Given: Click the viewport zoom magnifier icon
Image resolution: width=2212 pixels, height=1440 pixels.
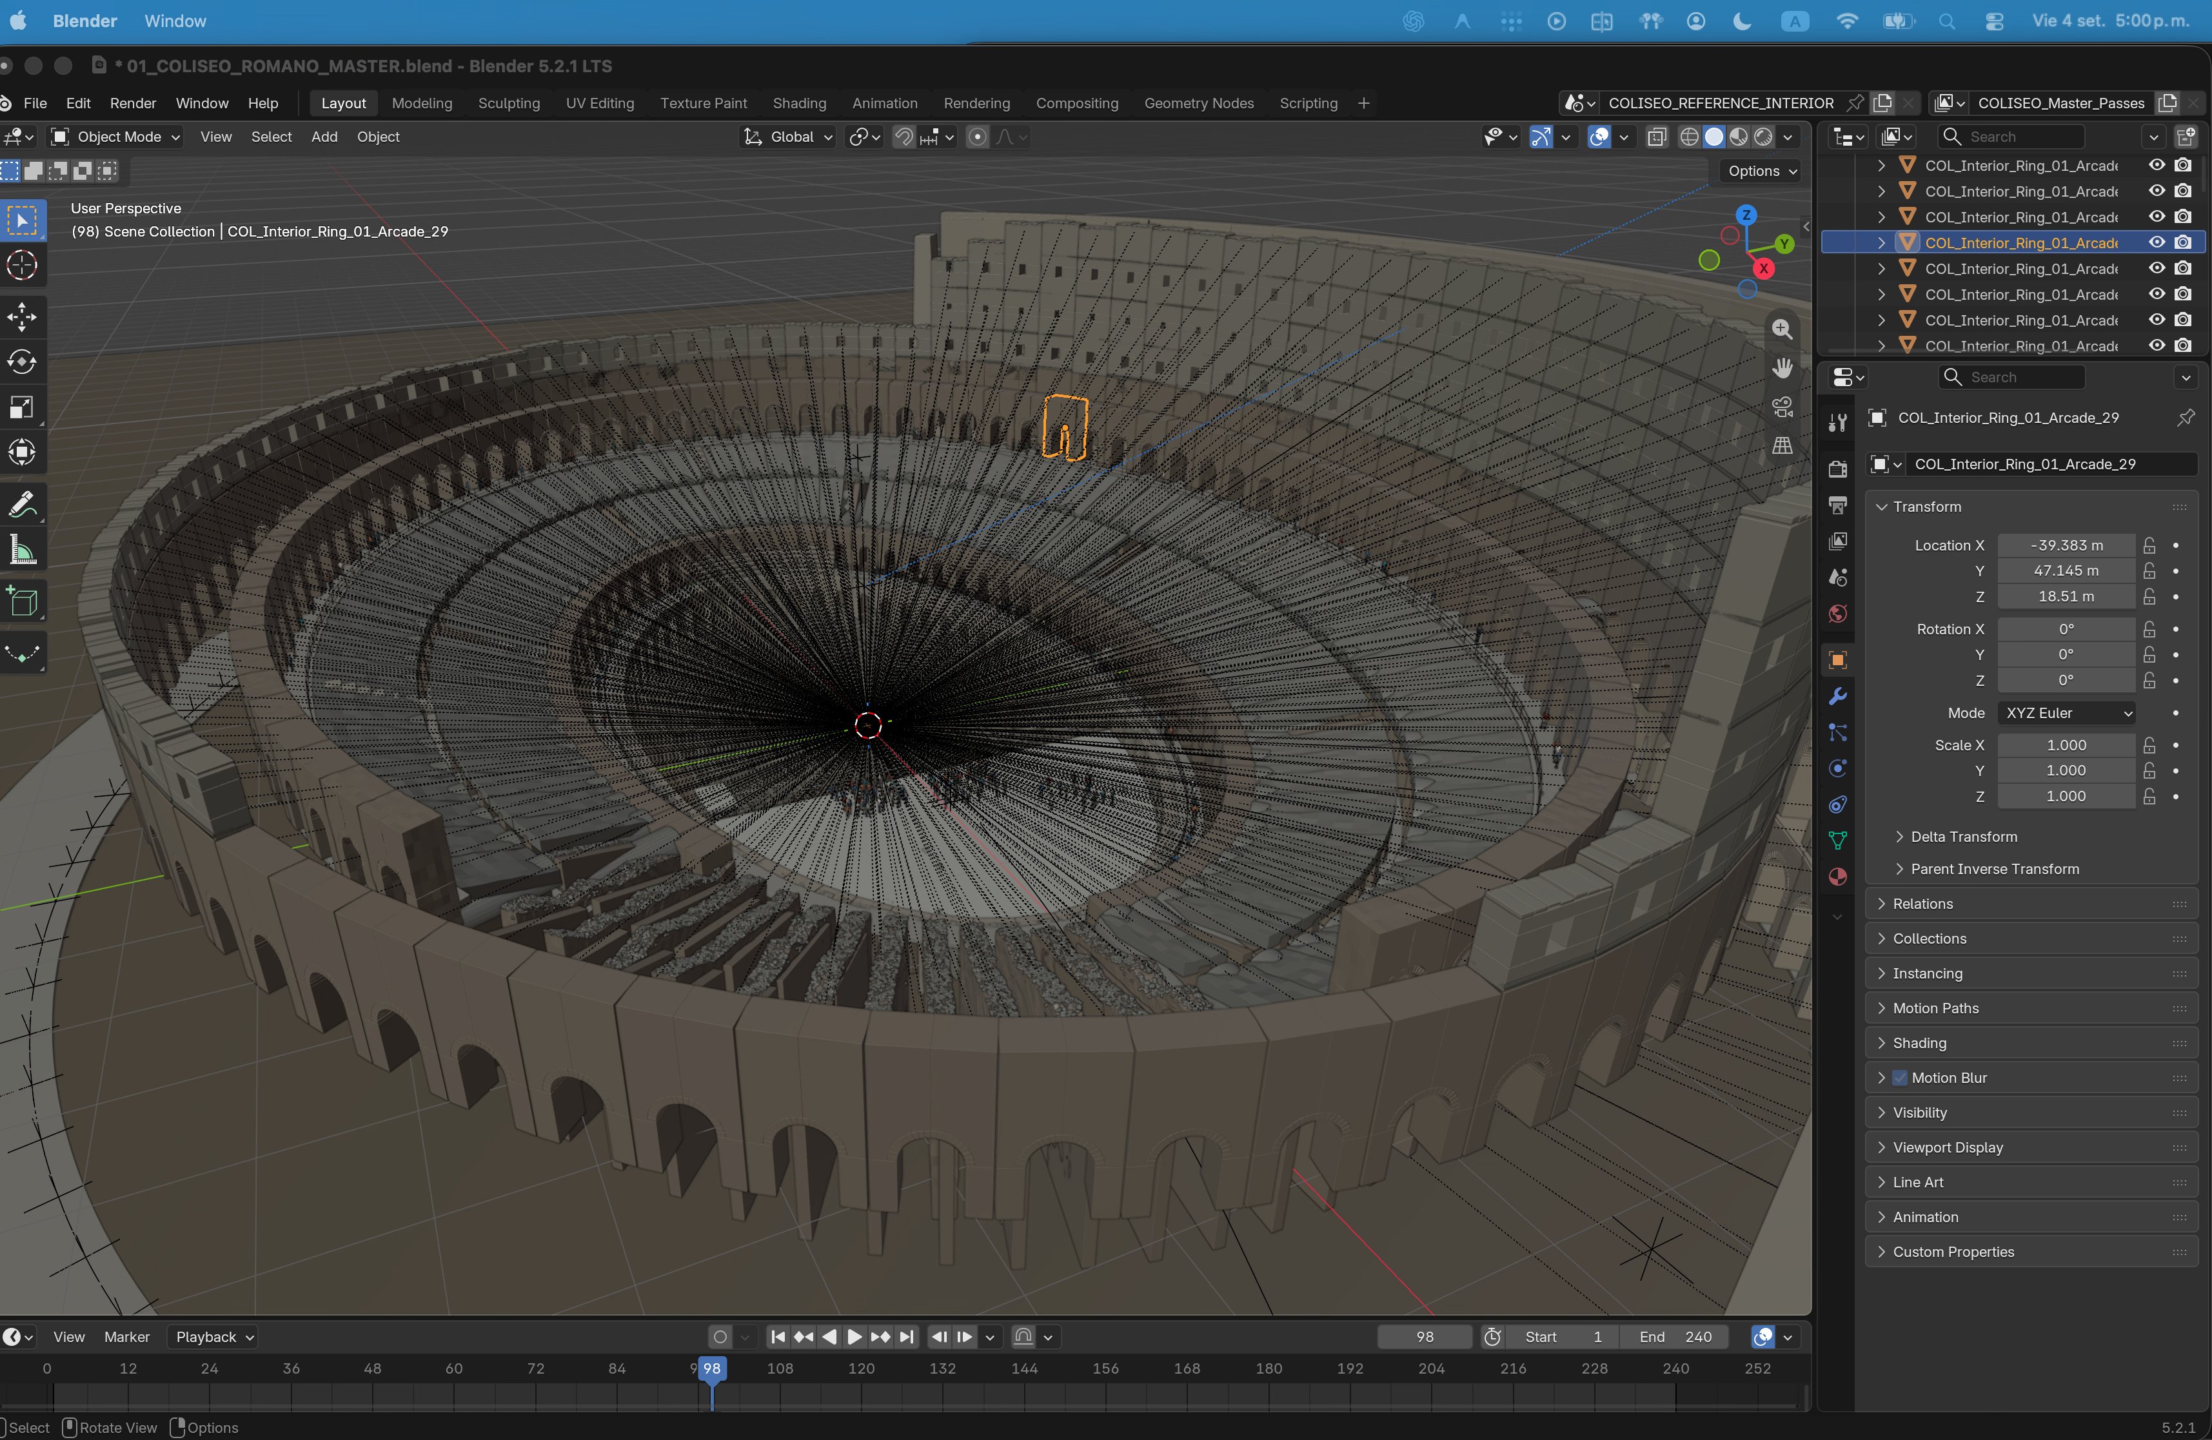Looking at the screenshot, I should point(1782,329).
